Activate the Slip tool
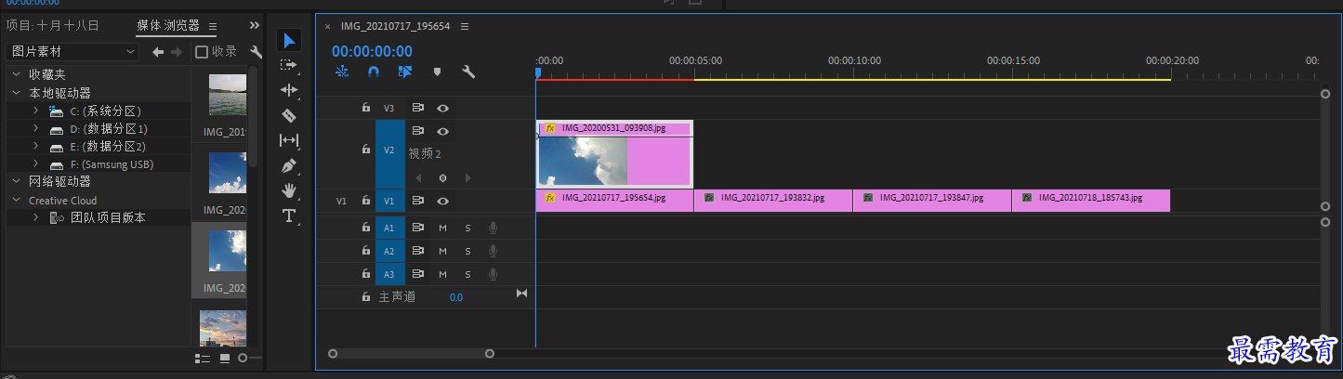The height and width of the screenshot is (379, 1343). (x=289, y=140)
